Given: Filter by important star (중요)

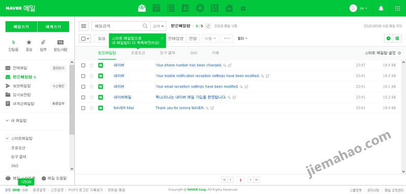Looking at the screenshot, I should click(29, 46).
